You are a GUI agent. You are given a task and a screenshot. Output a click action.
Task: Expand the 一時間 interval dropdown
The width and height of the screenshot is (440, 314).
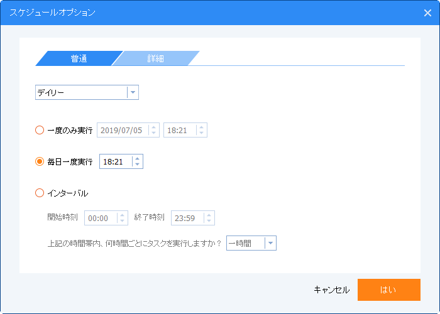[270, 243]
